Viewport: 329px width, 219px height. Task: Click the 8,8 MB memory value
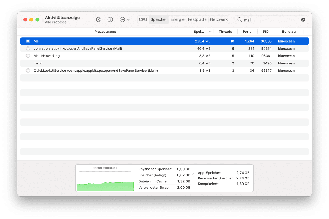pos(205,56)
